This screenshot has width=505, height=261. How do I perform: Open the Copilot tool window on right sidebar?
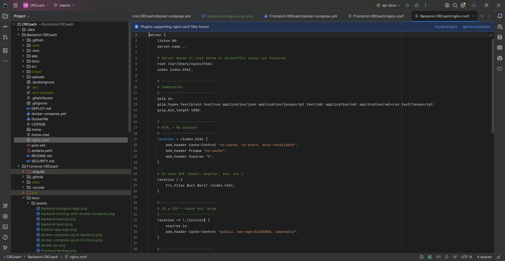[x=500, y=58]
